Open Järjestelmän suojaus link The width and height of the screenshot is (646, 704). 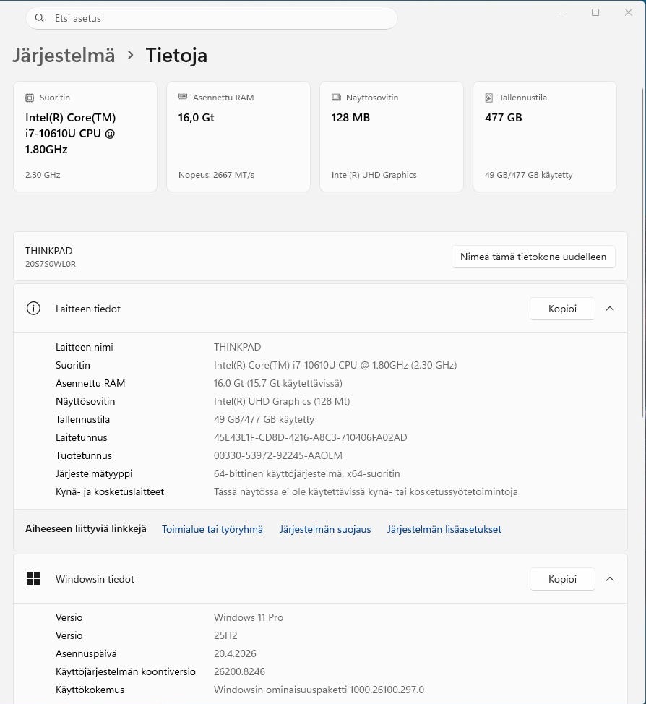[325, 529]
